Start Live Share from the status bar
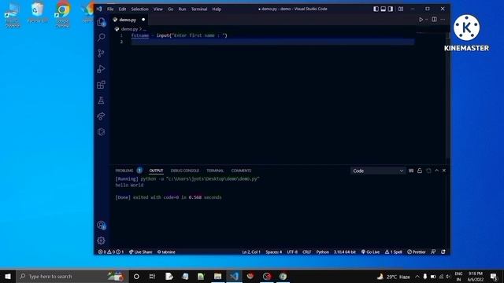Viewport: 504px width, 283px height. point(140,252)
